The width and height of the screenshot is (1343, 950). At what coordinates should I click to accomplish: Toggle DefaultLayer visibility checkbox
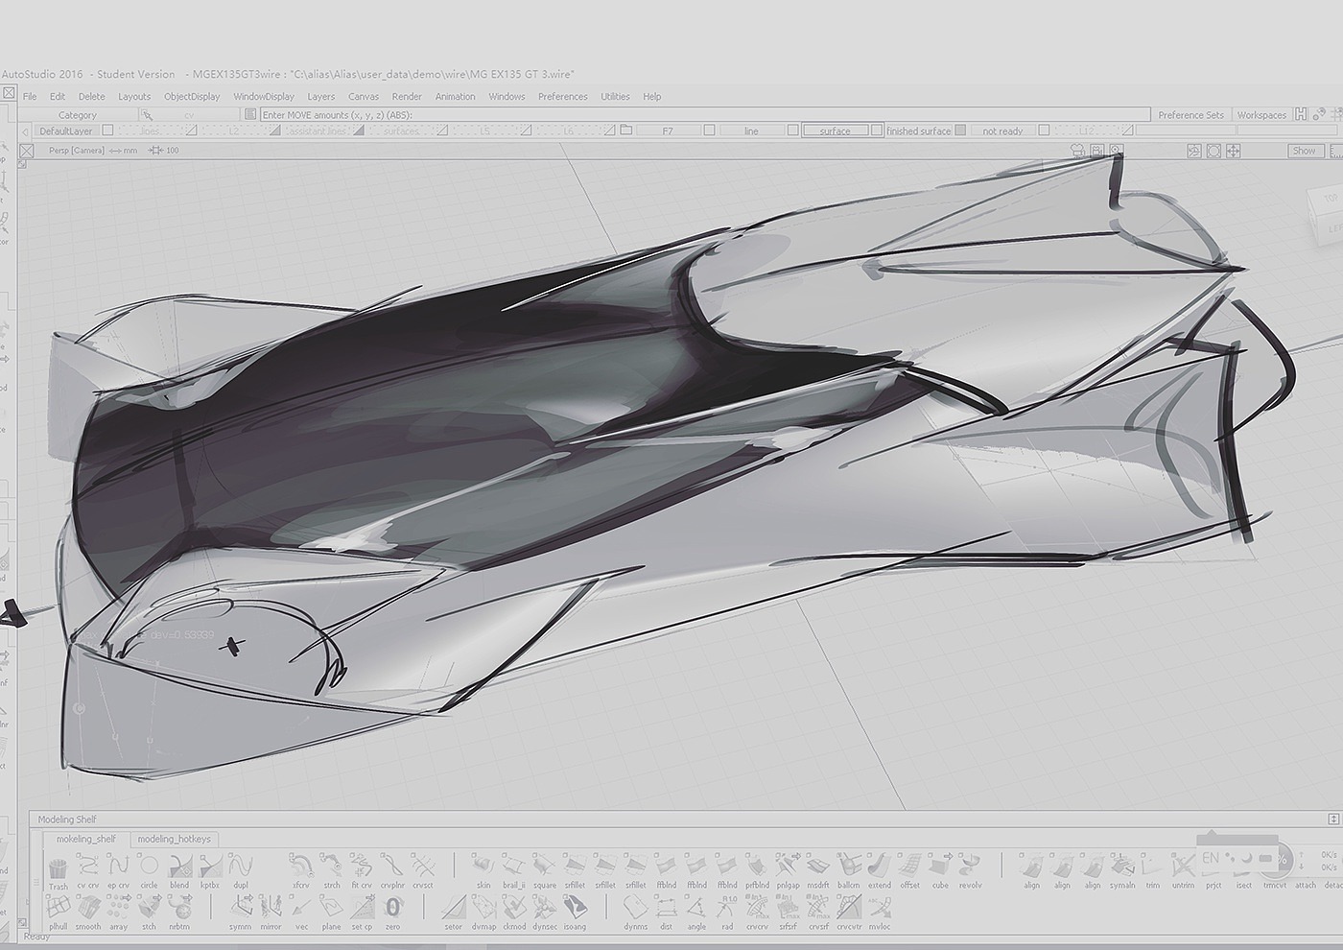(108, 131)
